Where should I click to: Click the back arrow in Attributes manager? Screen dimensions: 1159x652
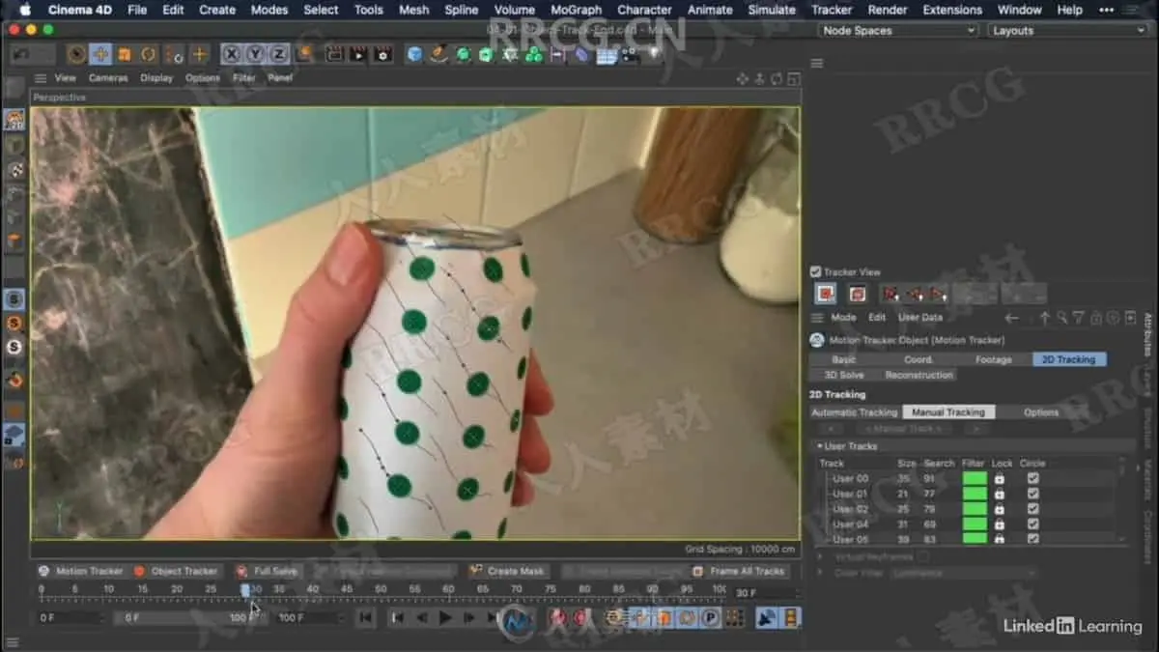pos(1011,317)
